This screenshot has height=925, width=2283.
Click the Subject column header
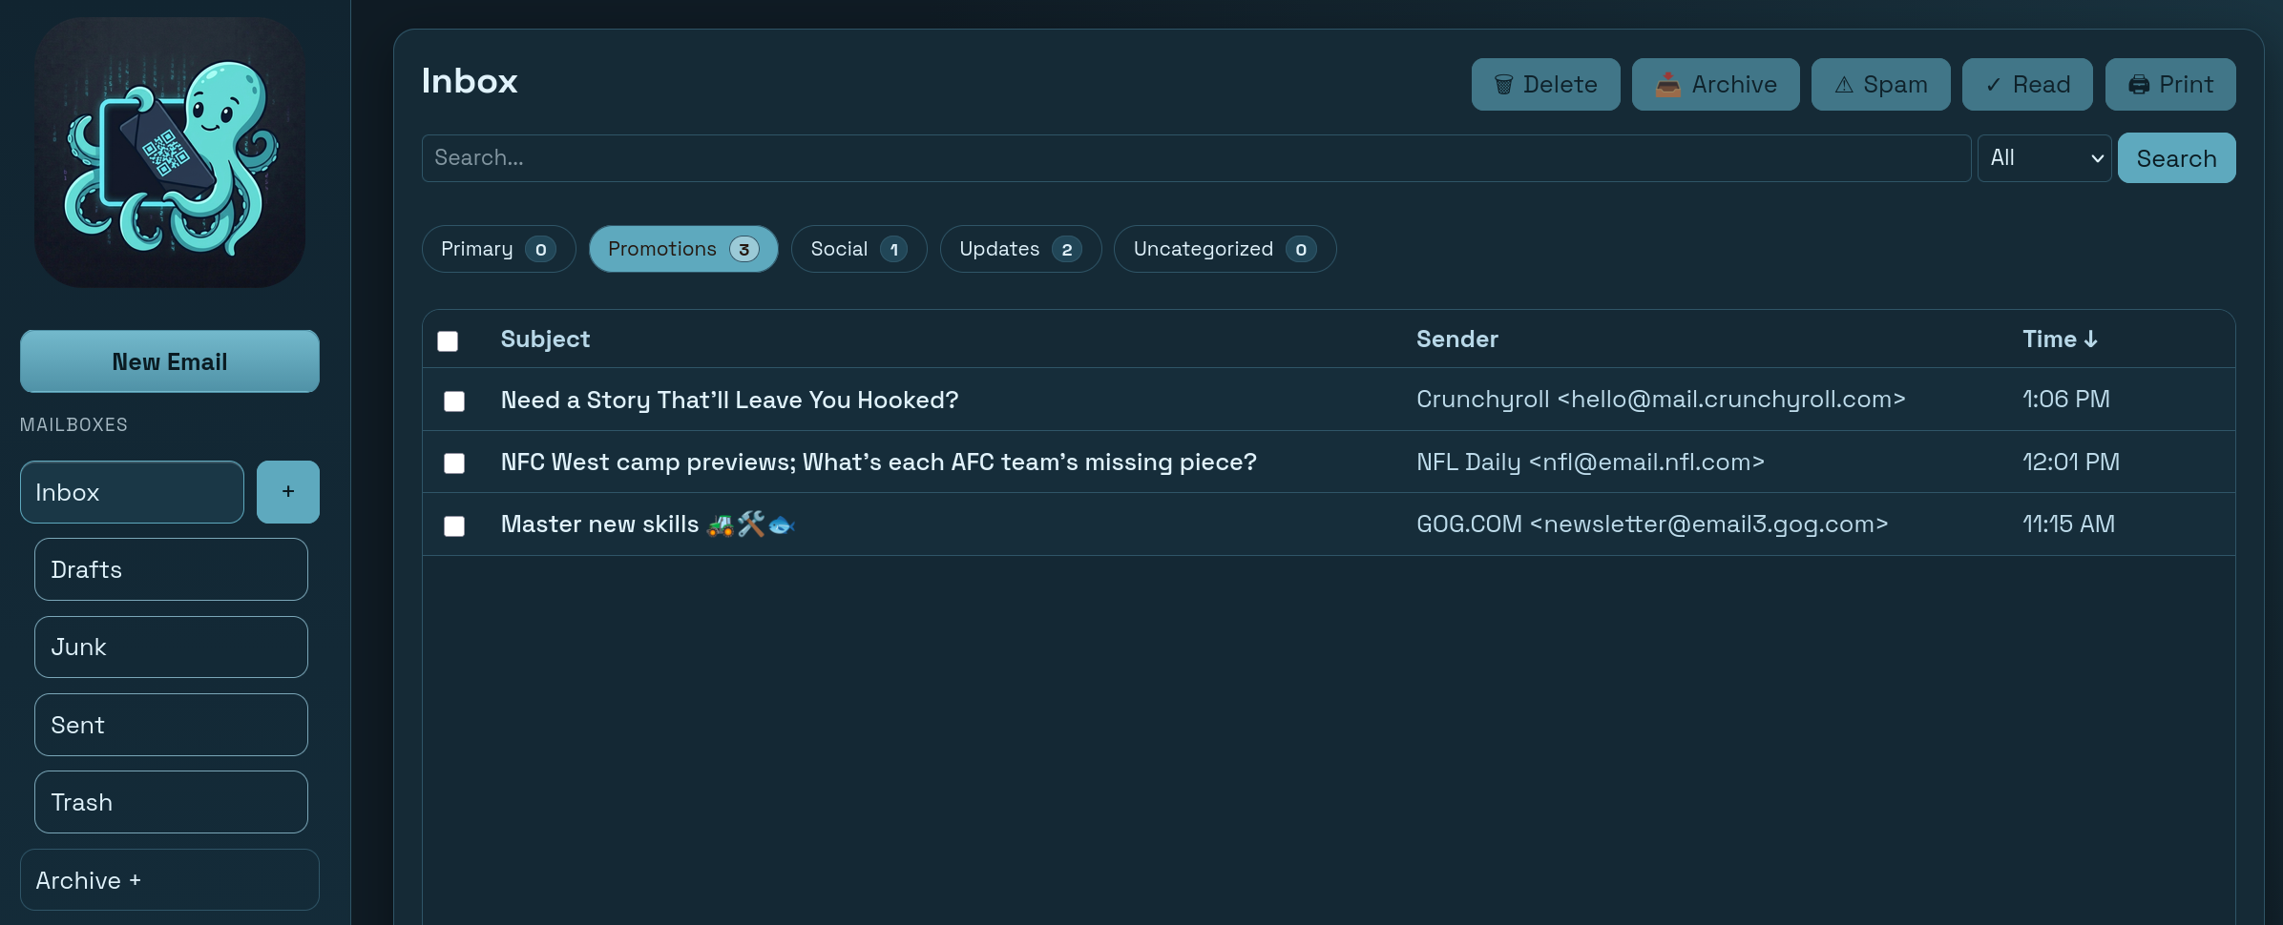(545, 339)
